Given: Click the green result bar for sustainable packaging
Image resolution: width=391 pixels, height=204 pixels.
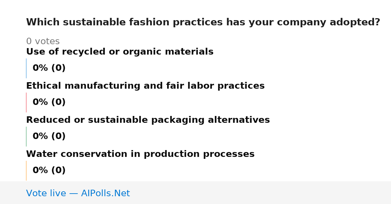Looking at the screenshot, I should (x=26, y=136).
